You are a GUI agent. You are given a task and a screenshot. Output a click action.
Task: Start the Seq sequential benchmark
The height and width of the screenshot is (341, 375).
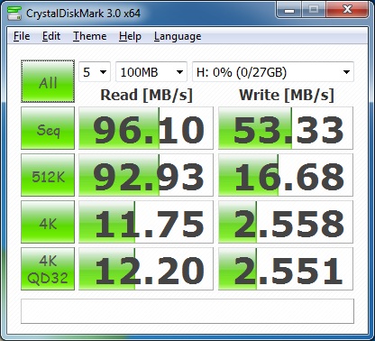point(48,128)
